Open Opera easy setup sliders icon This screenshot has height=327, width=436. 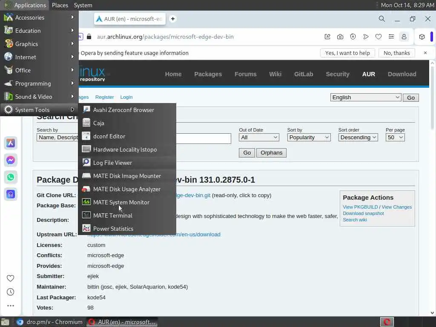tap(391, 37)
